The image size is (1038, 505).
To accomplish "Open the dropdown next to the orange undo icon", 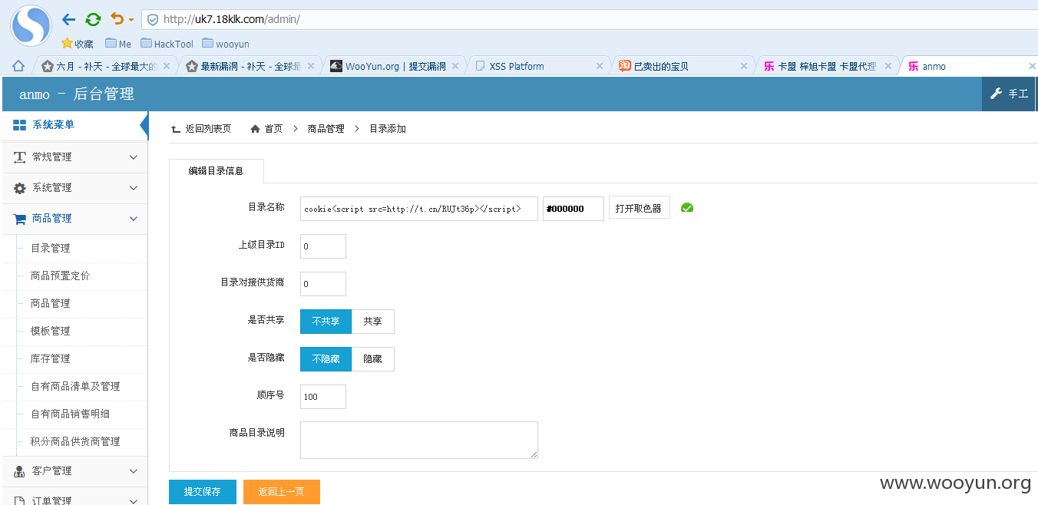I will click(131, 20).
